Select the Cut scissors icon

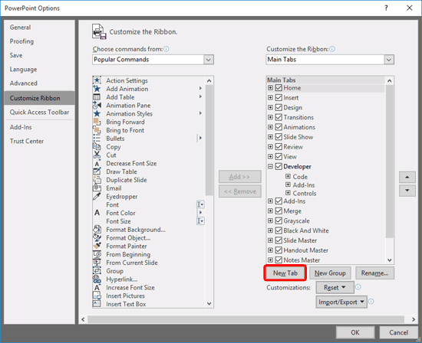tap(97, 155)
